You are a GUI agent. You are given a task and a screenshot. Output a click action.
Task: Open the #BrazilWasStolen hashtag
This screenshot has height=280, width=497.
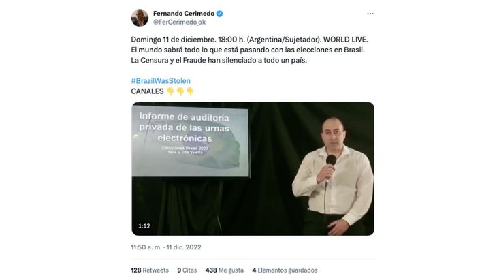pyautogui.click(x=161, y=81)
